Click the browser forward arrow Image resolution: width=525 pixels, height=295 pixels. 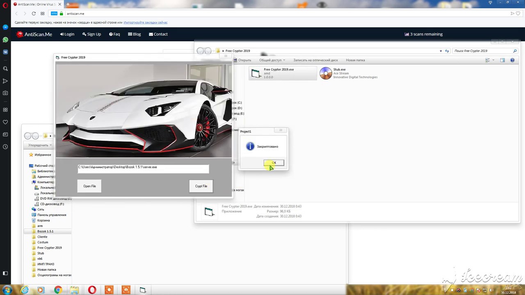[x=25, y=14]
